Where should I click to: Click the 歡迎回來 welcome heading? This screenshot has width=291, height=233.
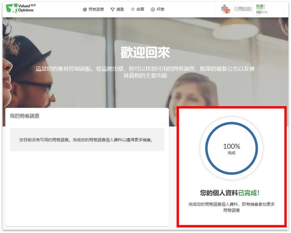[145, 52]
